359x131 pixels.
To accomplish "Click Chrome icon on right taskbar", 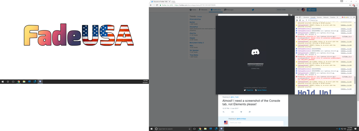I will 200,129.
